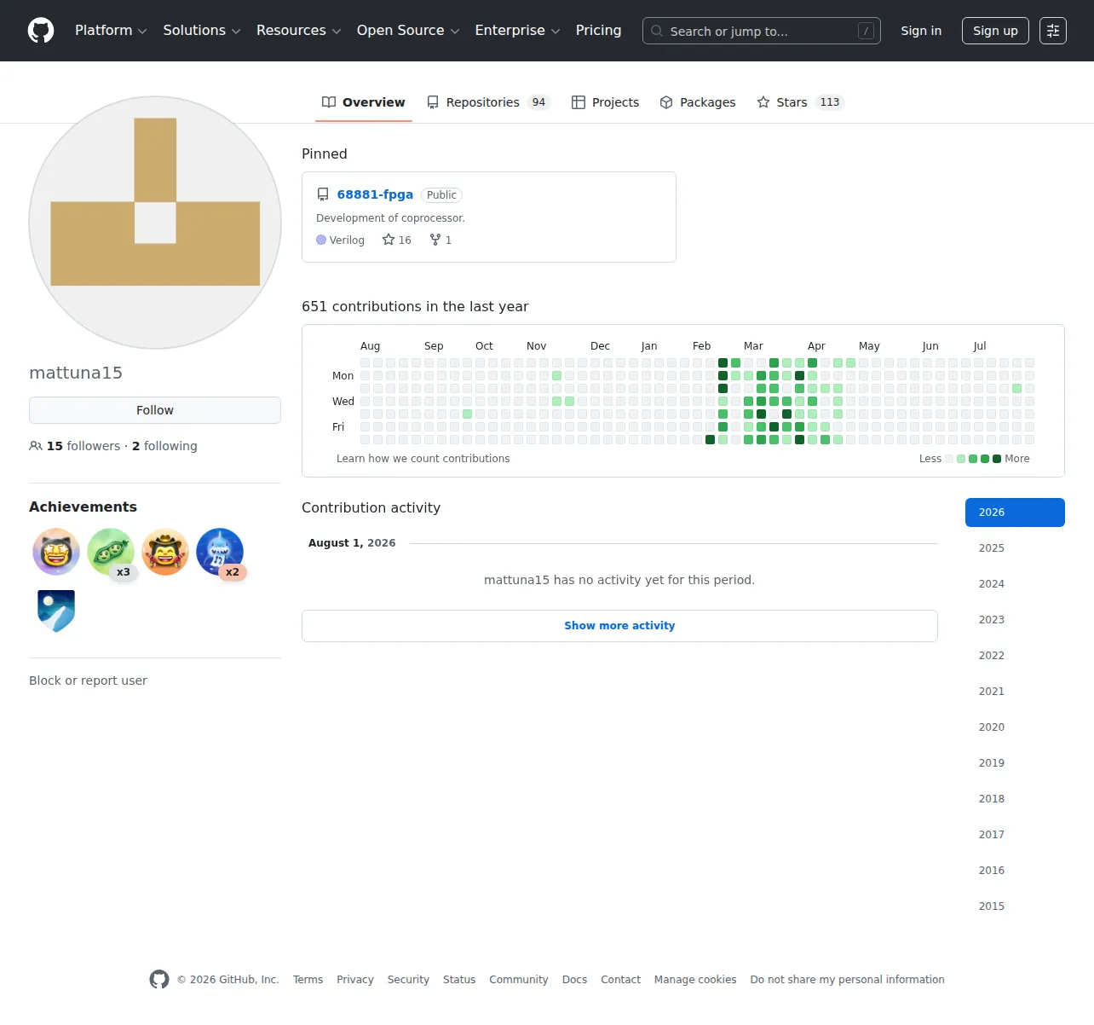Open the Pull Shark achievement badge
The image size is (1094, 1025).
coord(220,552)
